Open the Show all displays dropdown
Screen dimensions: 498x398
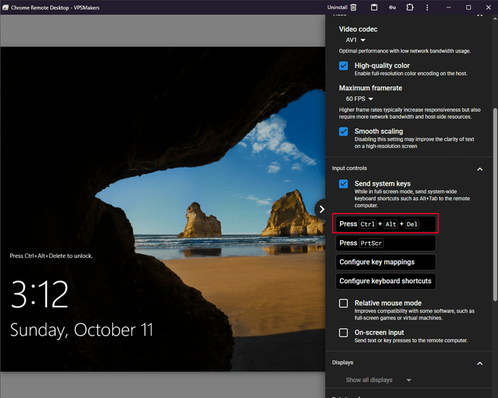(x=378, y=380)
